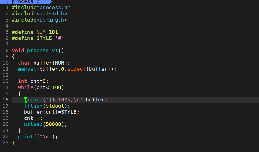The width and height of the screenshot is (259, 152).
Task: Click the final closing brace on line 23
Action: tap(13, 142)
